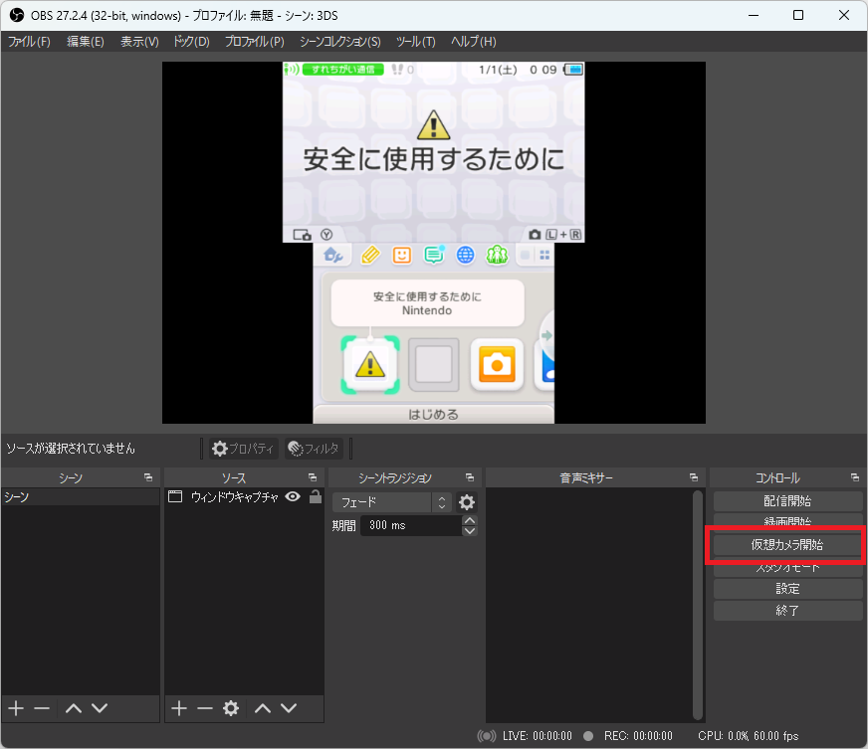868x749 pixels.
Task: Select the シーン item in scenes list
Action: pyautogui.click(x=81, y=496)
